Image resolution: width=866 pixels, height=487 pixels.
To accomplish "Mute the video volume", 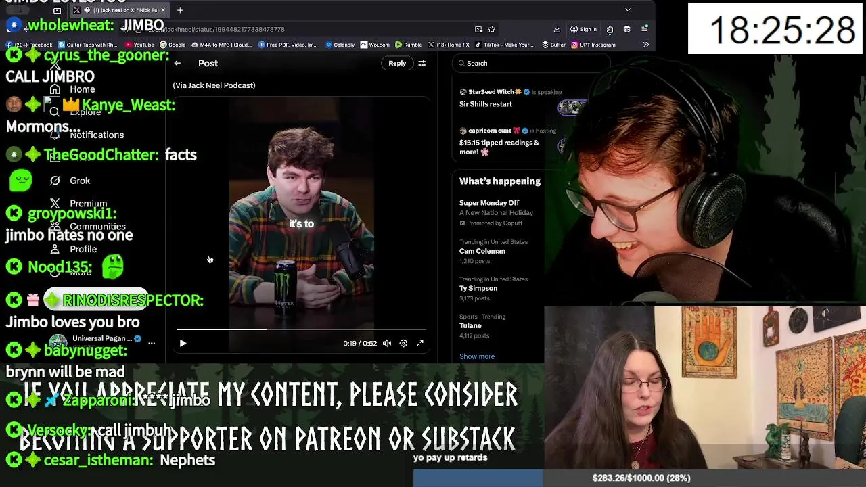I will point(387,344).
